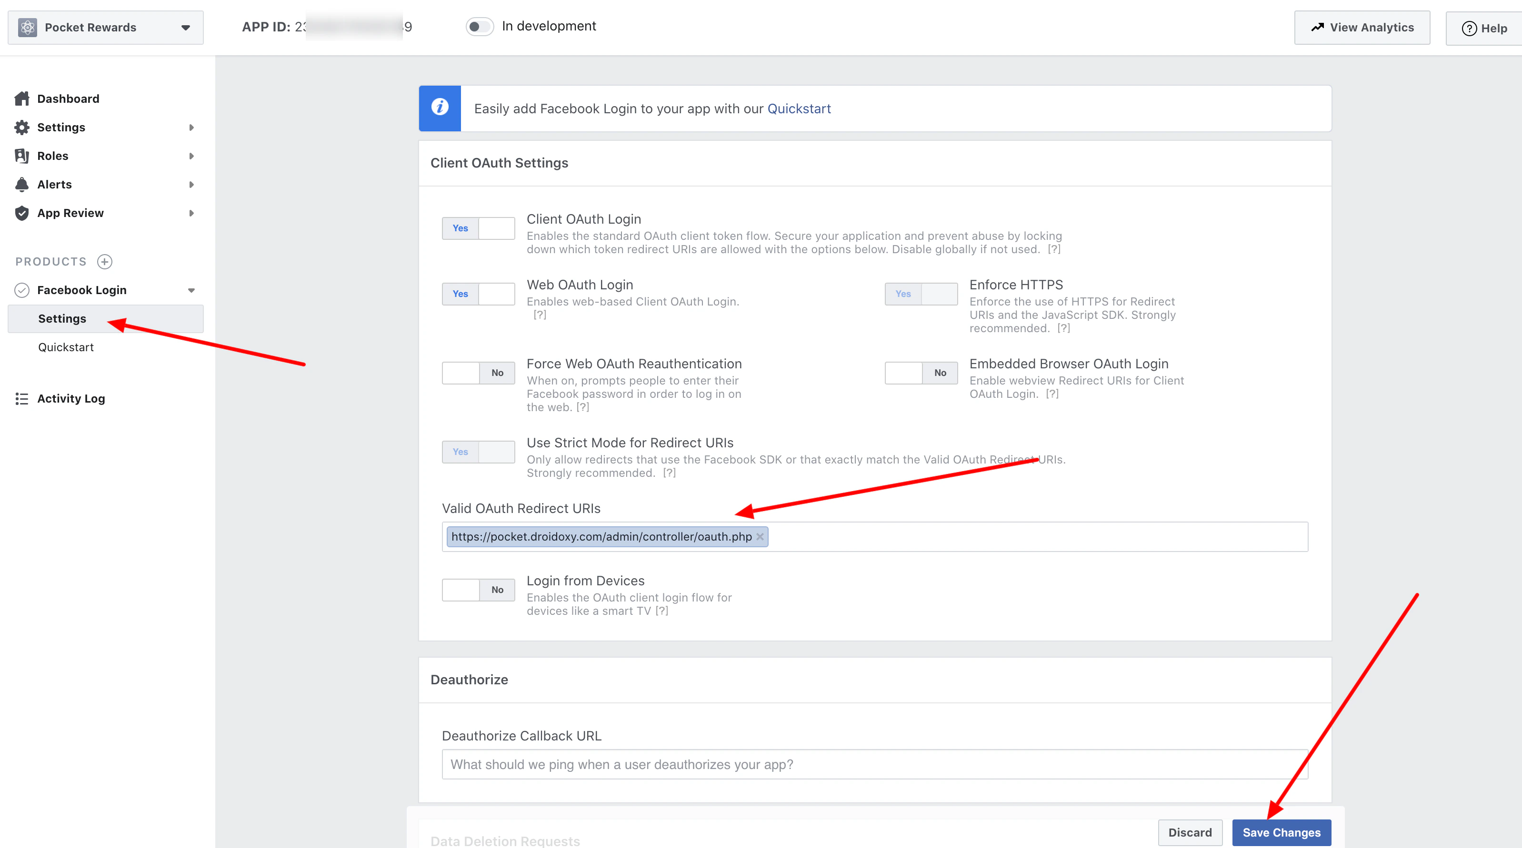Follow the Quickstart link in banner
1522x848 pixels.
tap(799, 108)
